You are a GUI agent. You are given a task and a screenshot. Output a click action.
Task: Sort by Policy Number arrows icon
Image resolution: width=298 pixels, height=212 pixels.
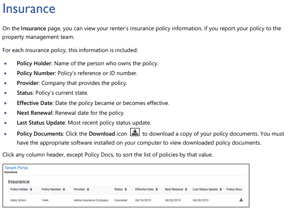click(64, 189)
